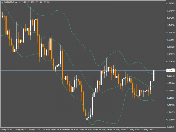Image resolution: width=176 pixels, height=132 pixels.
Task: Click the open value 1.22181 in header
Action: pyautogui.click(x=22, y=2)
